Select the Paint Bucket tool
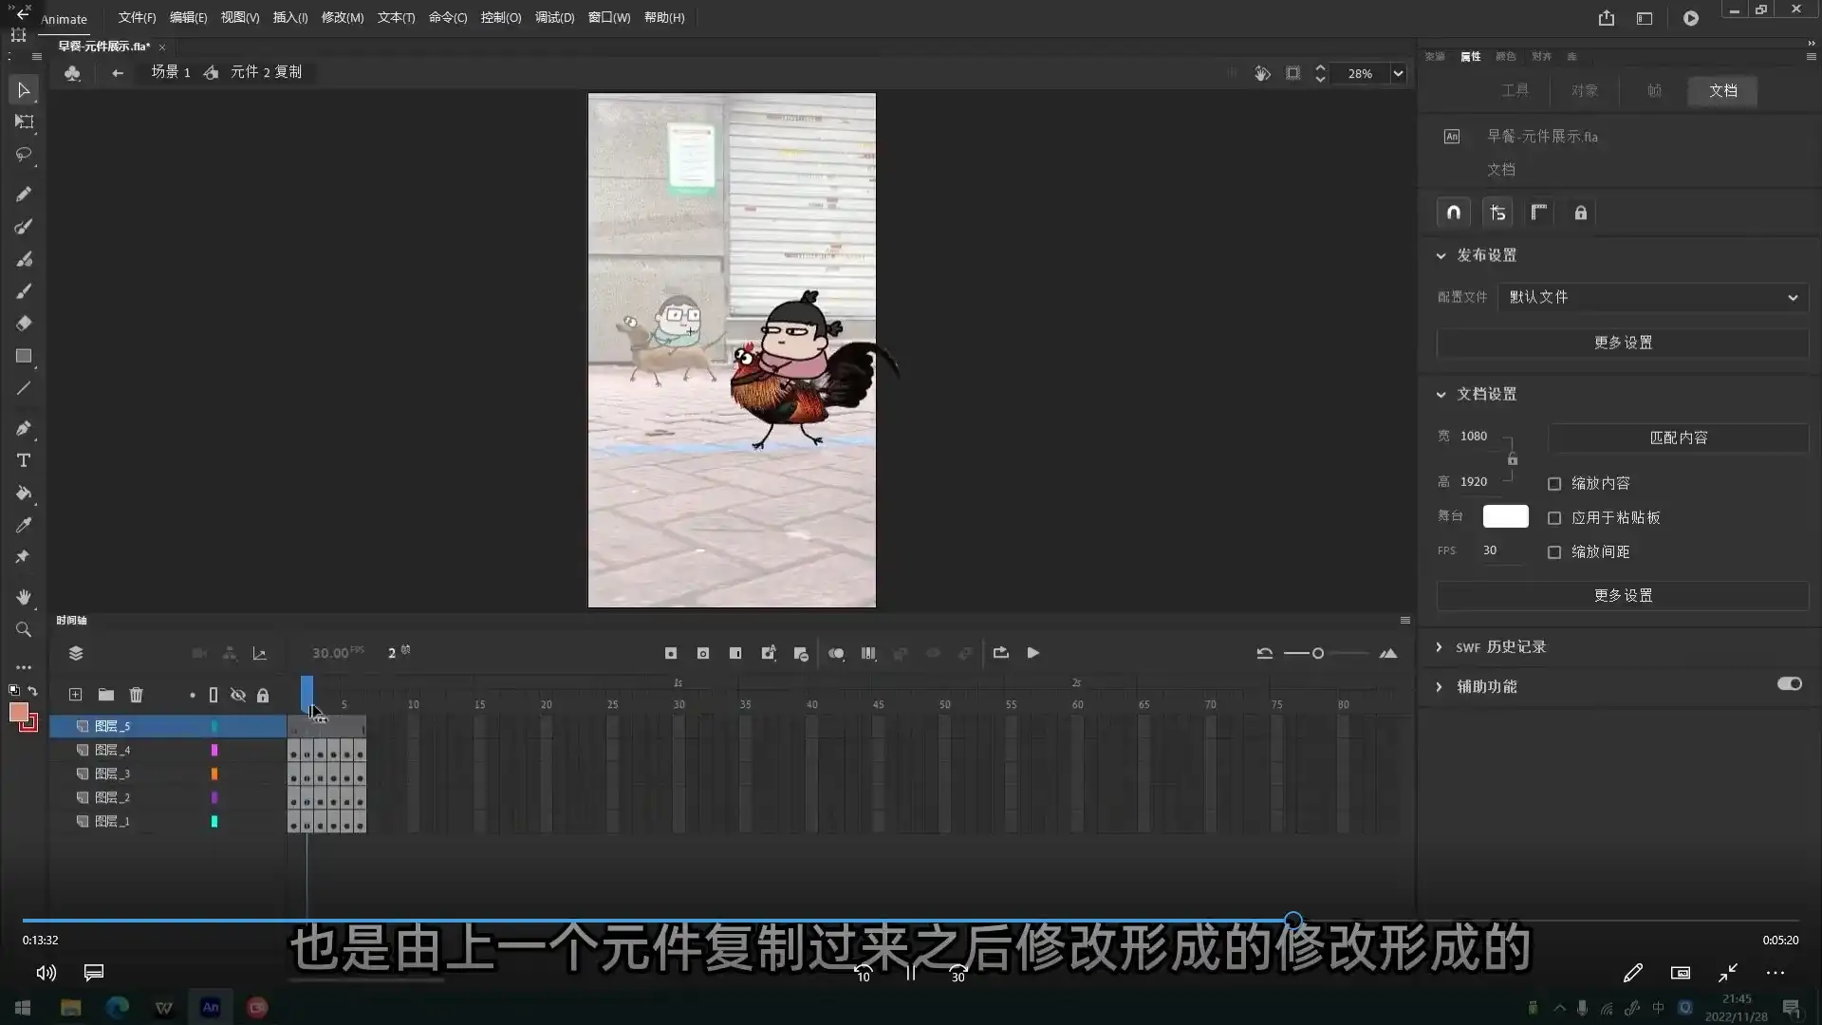Viewport: 1822px width, 1025px height. (x=24, y=494)
